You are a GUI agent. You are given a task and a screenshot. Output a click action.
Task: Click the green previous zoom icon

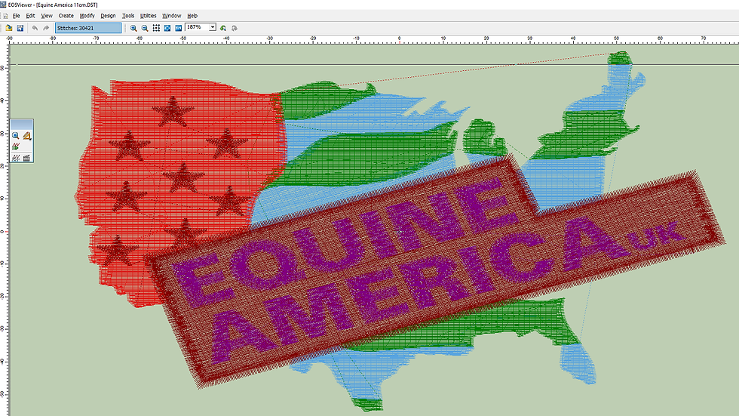click(x=223, y=28)
